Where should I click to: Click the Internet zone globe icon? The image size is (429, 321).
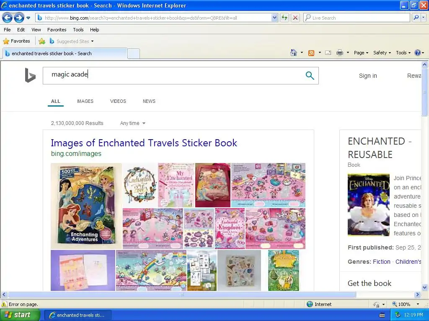(310, 304)
